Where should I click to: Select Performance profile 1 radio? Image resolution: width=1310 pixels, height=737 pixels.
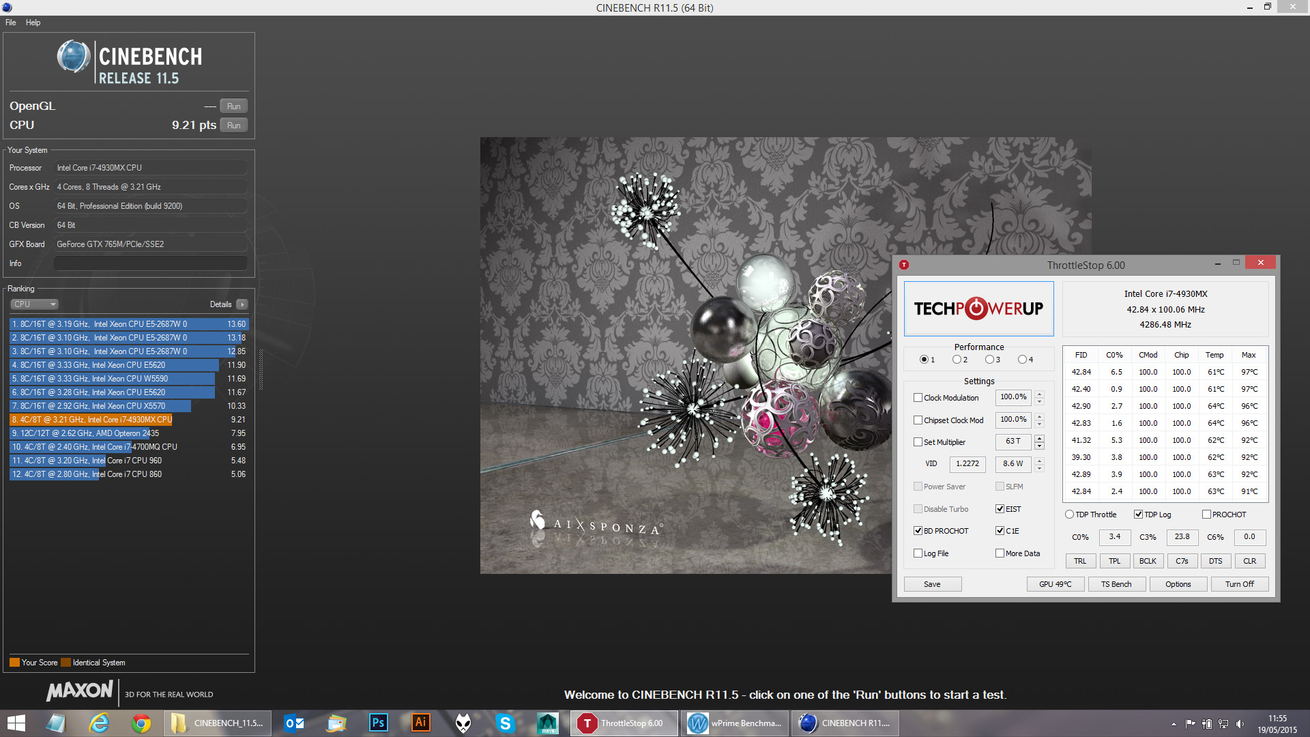coord(924,360)
